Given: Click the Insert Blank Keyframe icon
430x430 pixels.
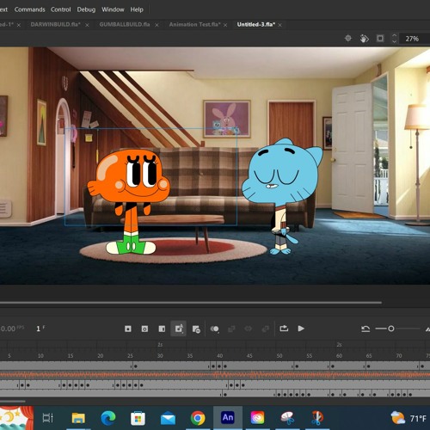Looking at the screenshot, I should pyautogui.click(x=144, y=329).
